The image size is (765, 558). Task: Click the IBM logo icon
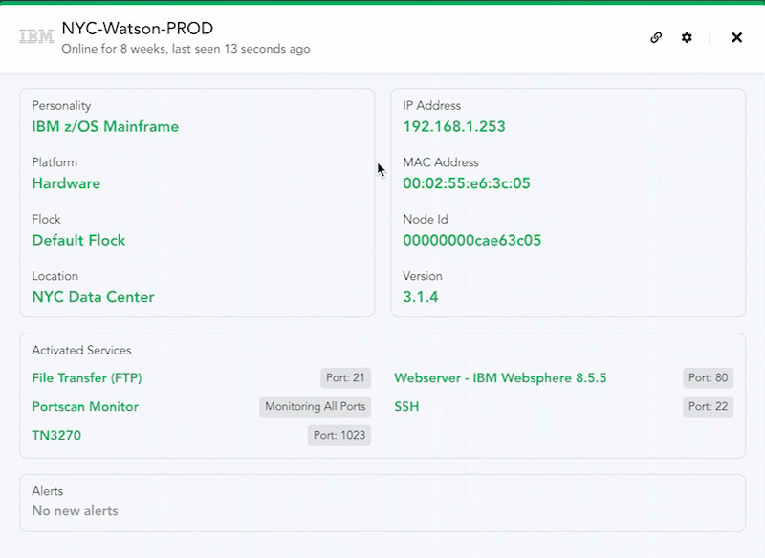[36, 36]
